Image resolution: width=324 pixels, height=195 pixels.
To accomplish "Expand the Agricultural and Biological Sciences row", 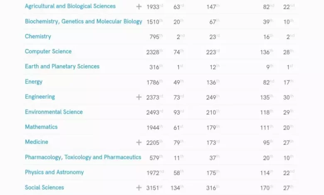I will point(139,7).
